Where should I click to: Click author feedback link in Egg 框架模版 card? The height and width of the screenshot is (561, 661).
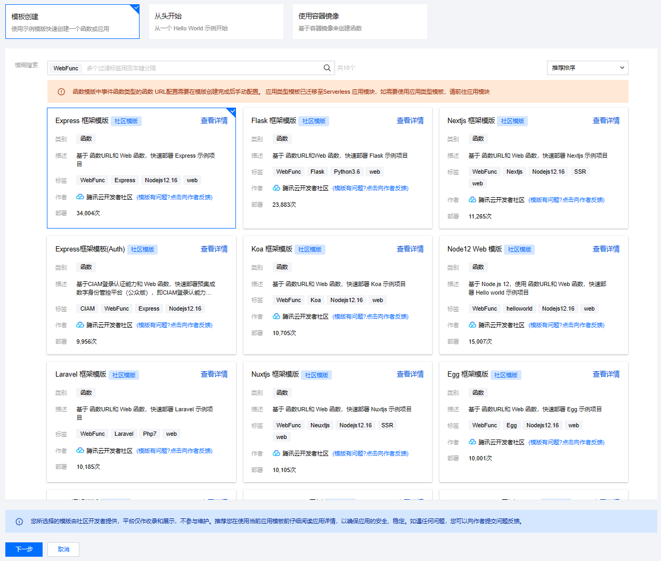pos(567,442)
